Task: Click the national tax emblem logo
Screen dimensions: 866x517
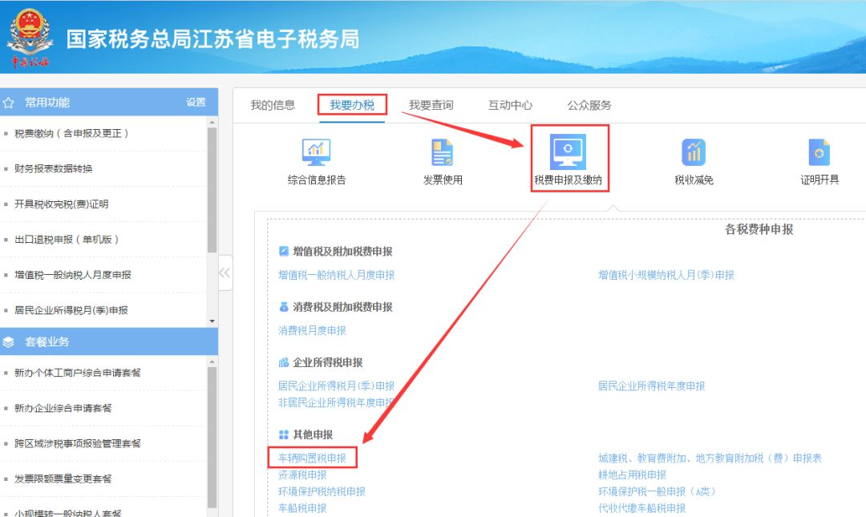Action: point(30,38)
